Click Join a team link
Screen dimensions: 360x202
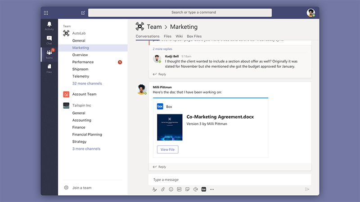(x=82, y=188)
